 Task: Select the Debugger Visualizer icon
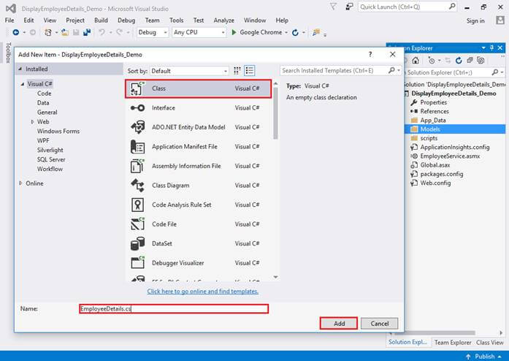click(x=137, y=263)
